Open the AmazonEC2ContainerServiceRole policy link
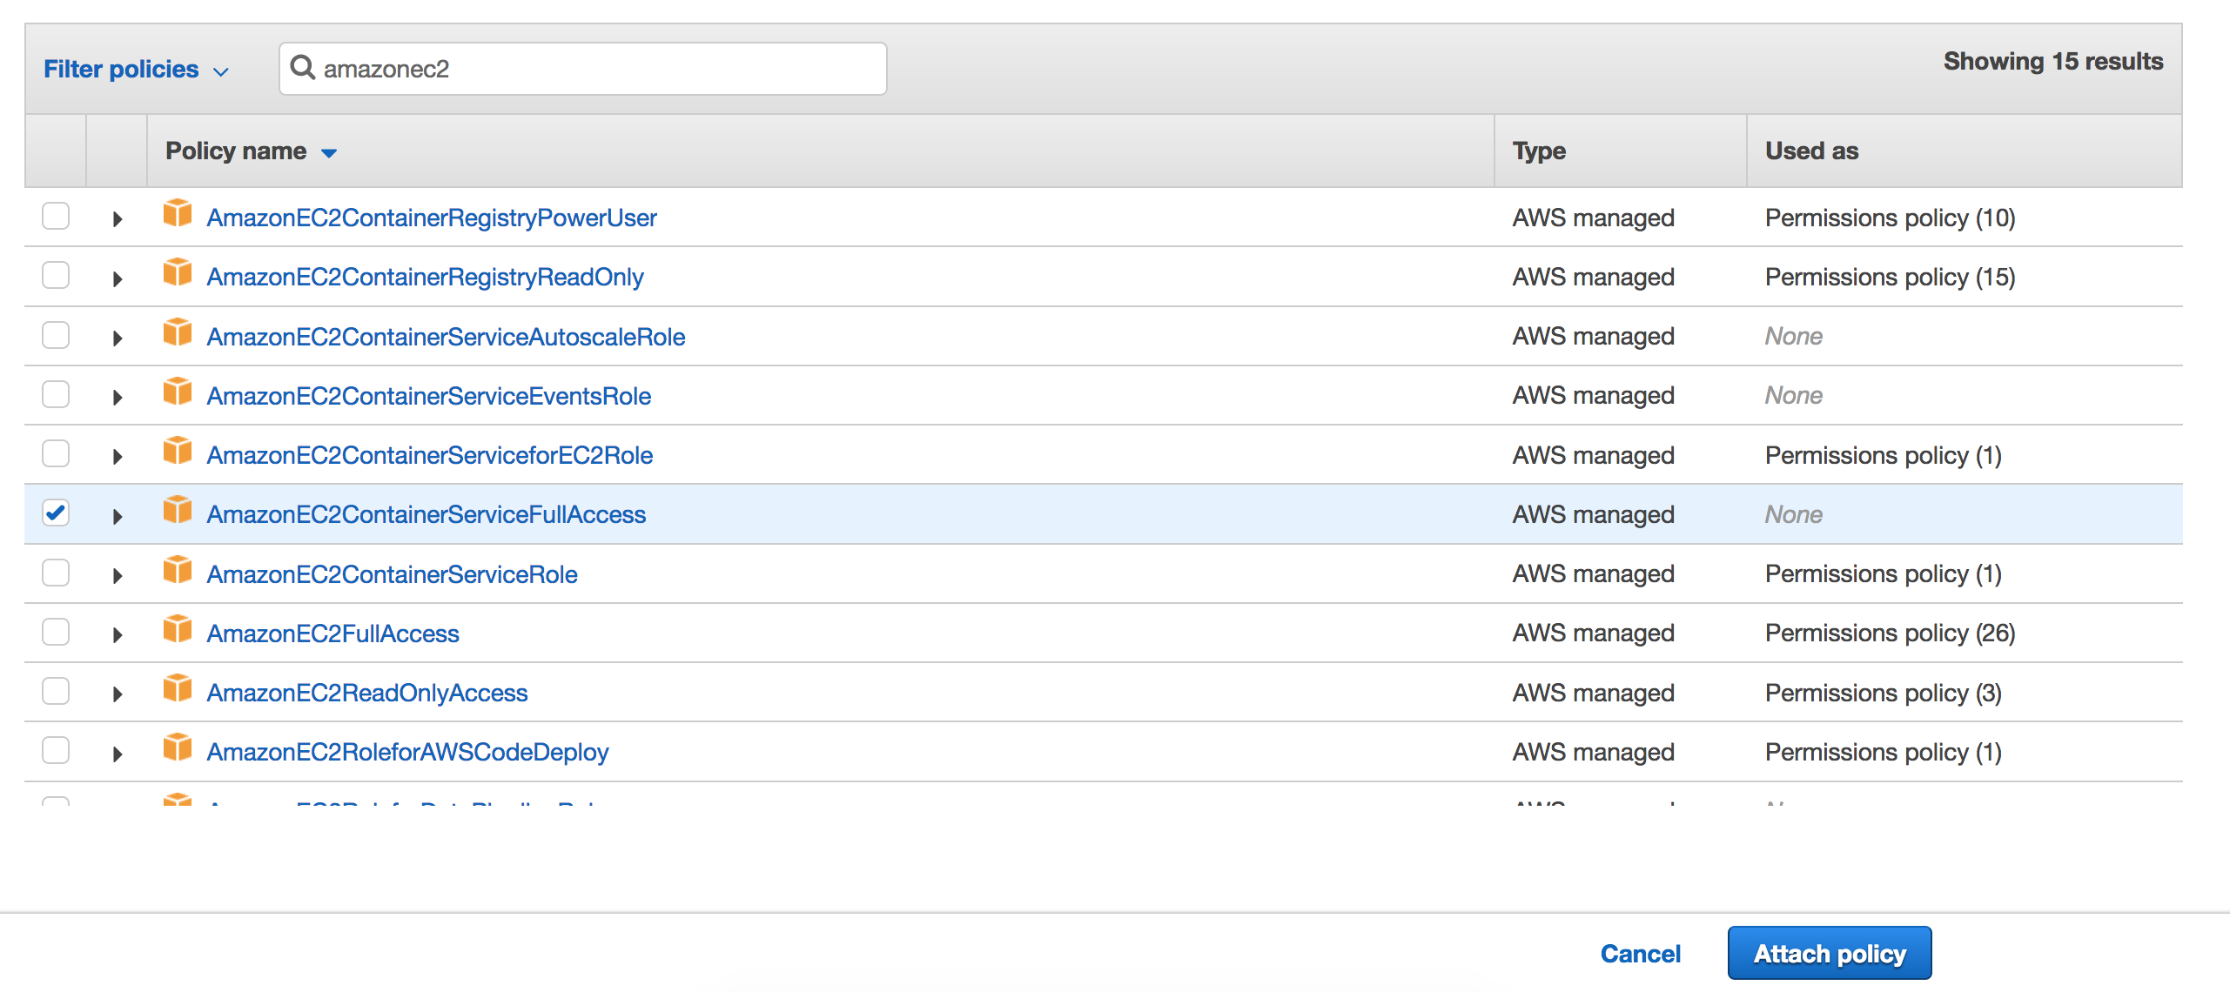Screen dimensions: 2230x992 coord(392,574)
